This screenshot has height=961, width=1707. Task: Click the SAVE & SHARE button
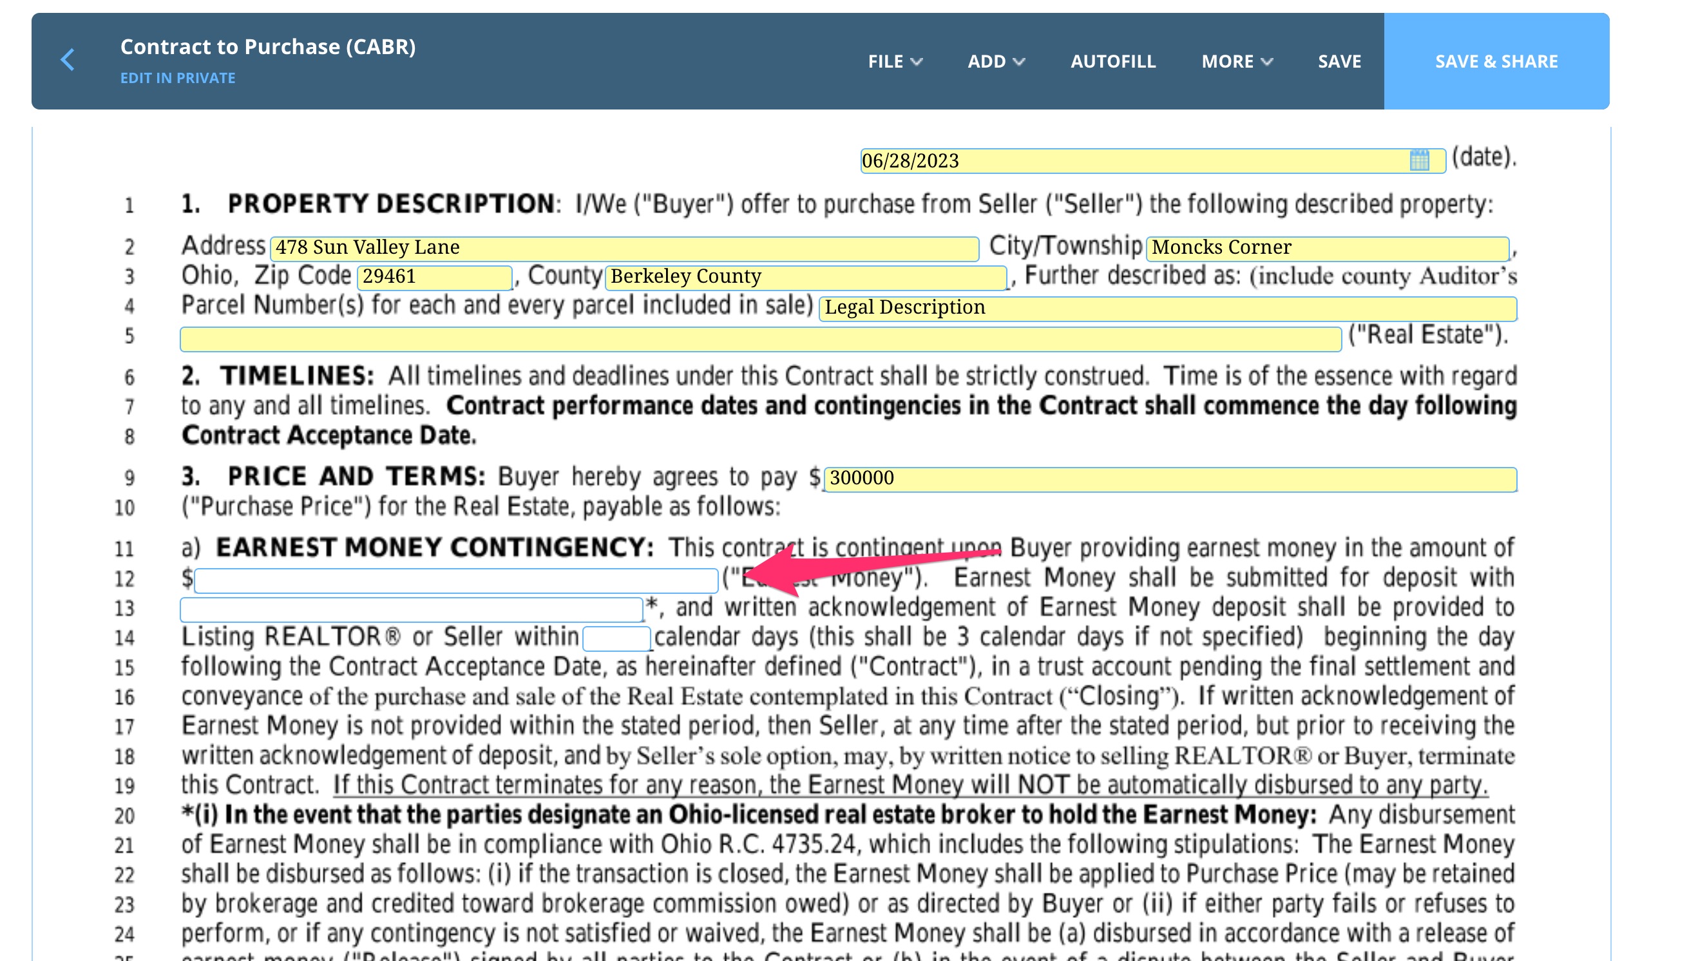[1496, 61]
